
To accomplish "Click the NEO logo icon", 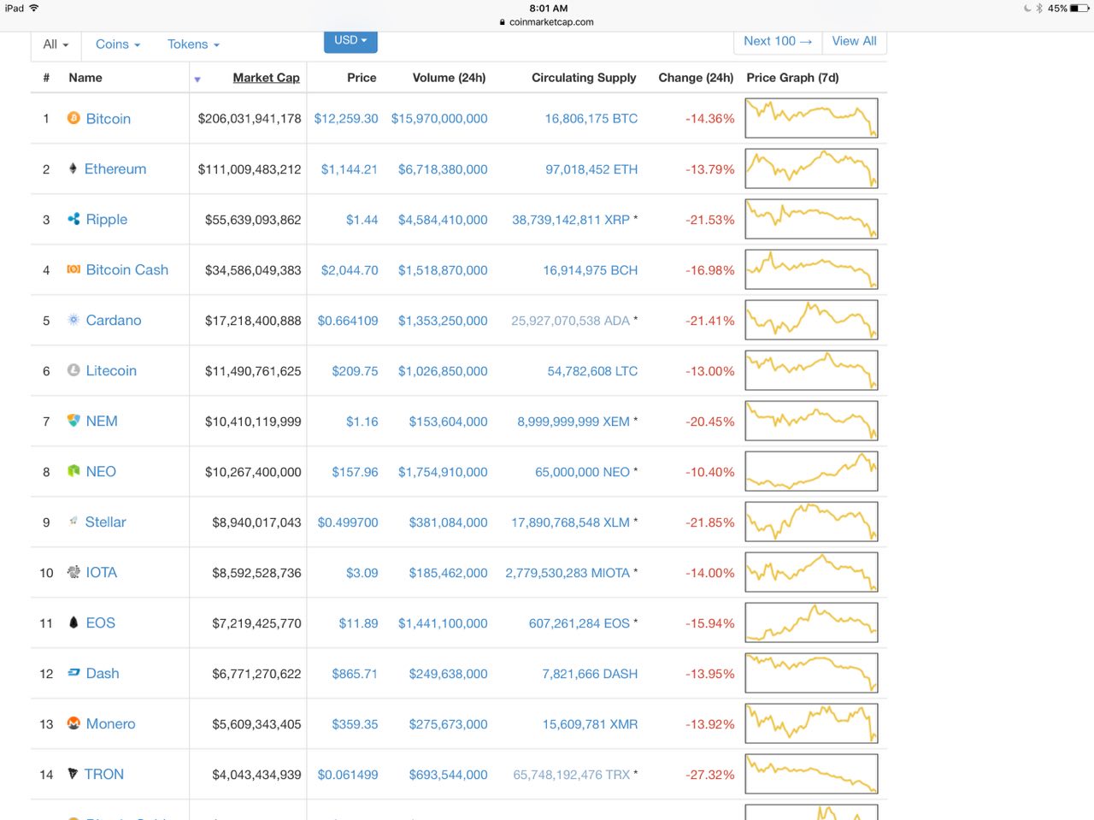I will tap(74, 471).
